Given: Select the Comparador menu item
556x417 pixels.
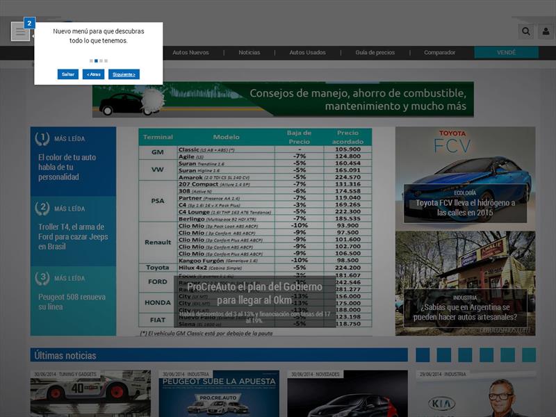Looking at the screenshot, I should (x=439, y=53).
